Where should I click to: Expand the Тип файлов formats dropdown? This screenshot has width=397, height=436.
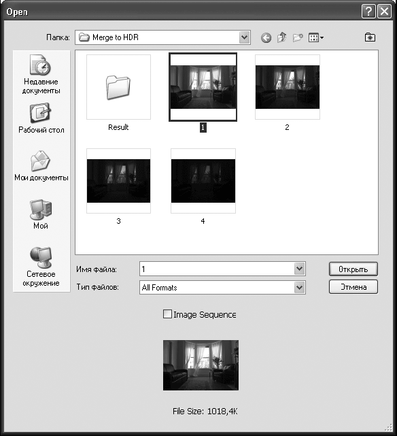[x=299, y=287]
